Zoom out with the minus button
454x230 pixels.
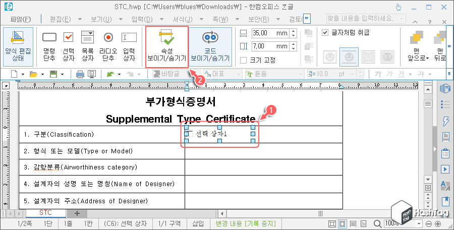[x=429, y=223]
